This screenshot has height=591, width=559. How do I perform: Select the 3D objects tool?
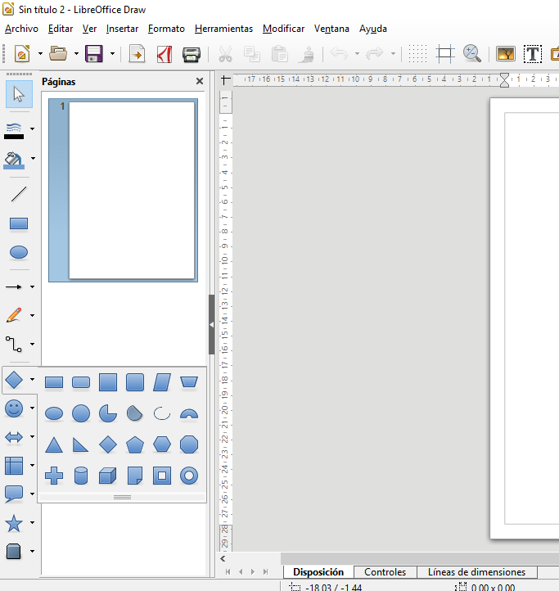click(14, 552)
